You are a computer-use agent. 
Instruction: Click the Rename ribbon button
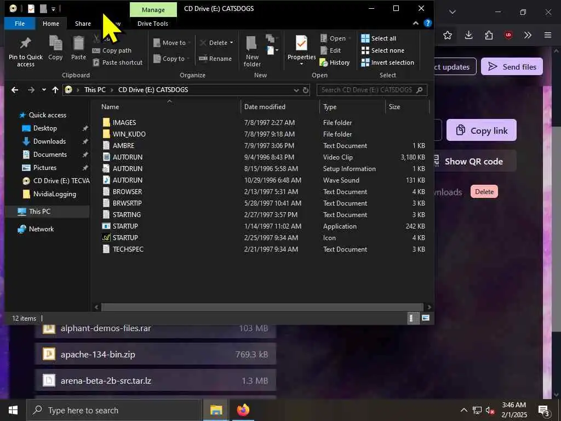[x=215, y=59]
